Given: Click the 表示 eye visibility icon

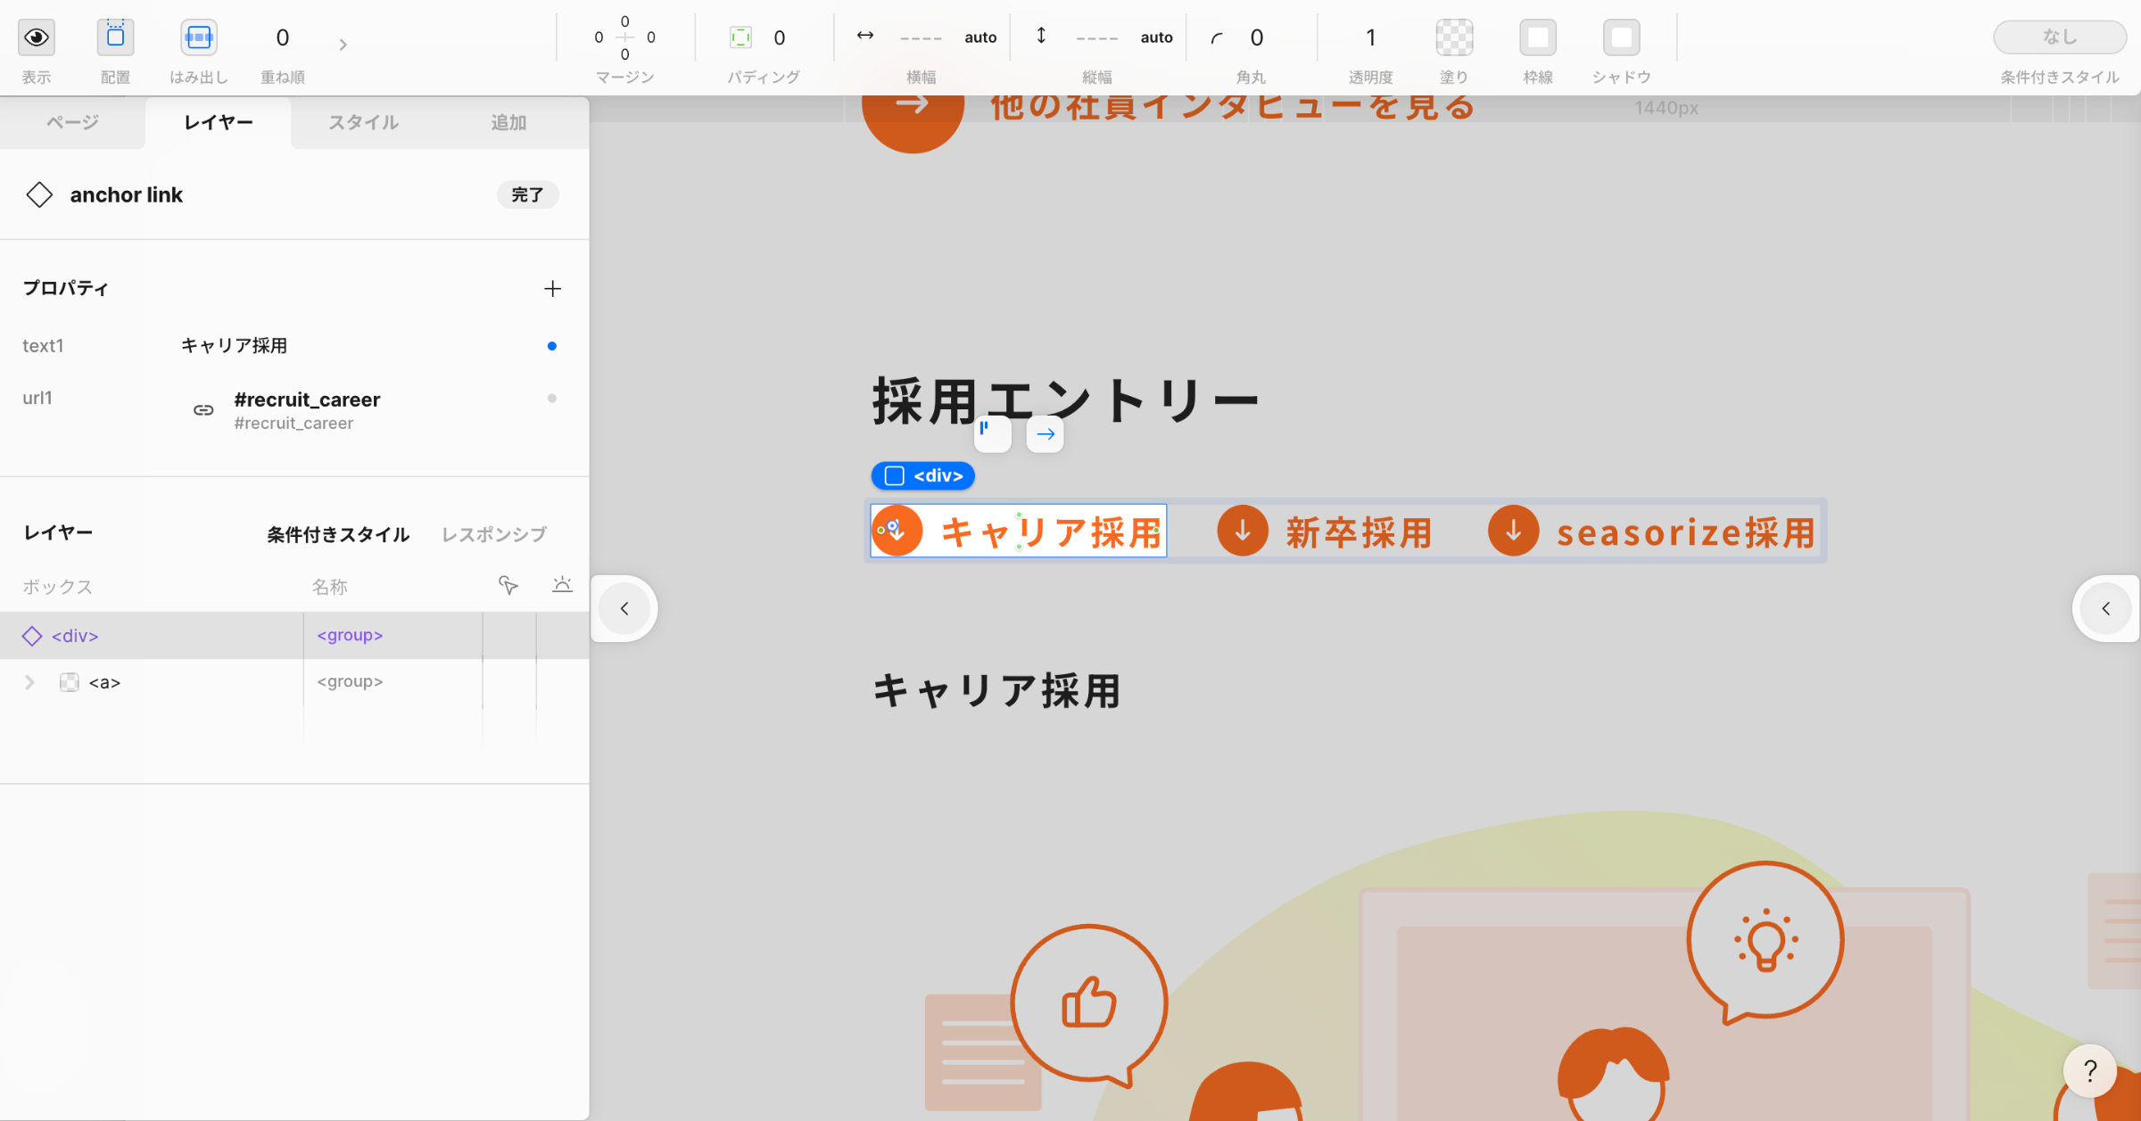Looking at the screenshot, I should [x=37, y=37].
